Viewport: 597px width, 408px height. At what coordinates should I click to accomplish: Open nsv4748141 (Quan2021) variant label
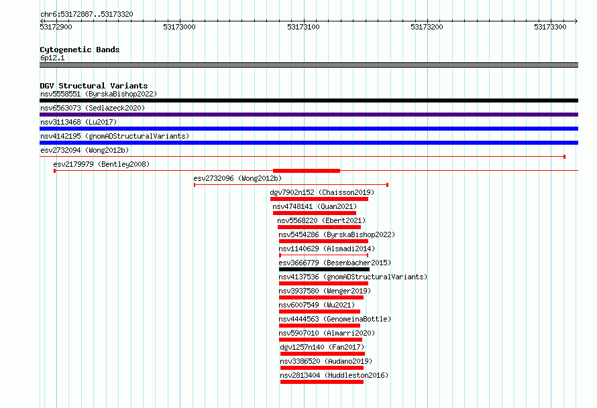315,206
